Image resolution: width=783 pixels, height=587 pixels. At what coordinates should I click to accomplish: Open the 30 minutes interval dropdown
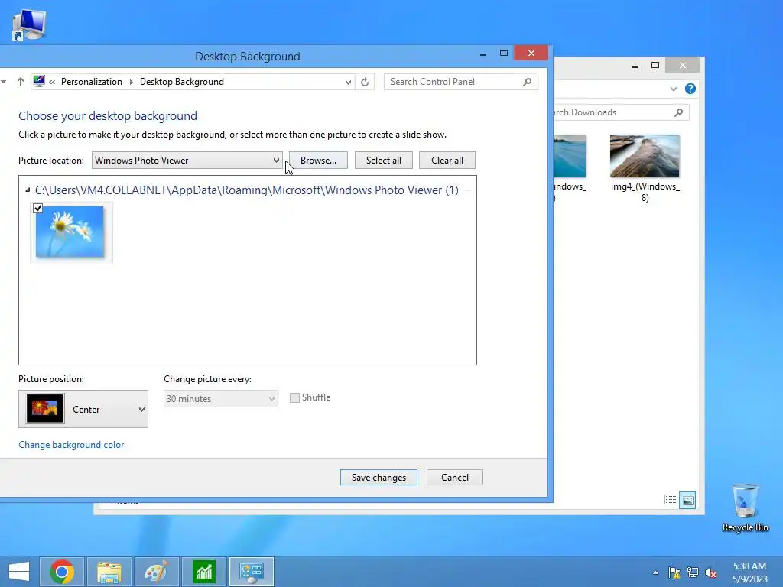point(221,399)
